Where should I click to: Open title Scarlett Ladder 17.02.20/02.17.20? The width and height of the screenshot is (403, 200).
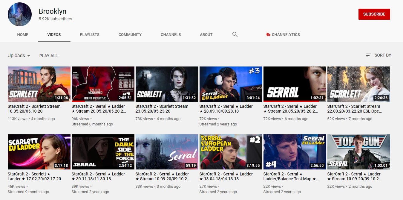pyautogui.click(x=34, y=176)
